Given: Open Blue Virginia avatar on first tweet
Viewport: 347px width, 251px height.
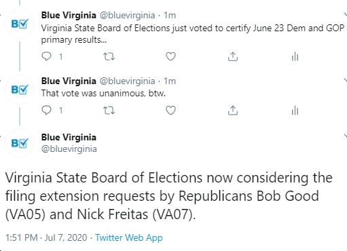Looking at the screenshot, I should 20,24.
